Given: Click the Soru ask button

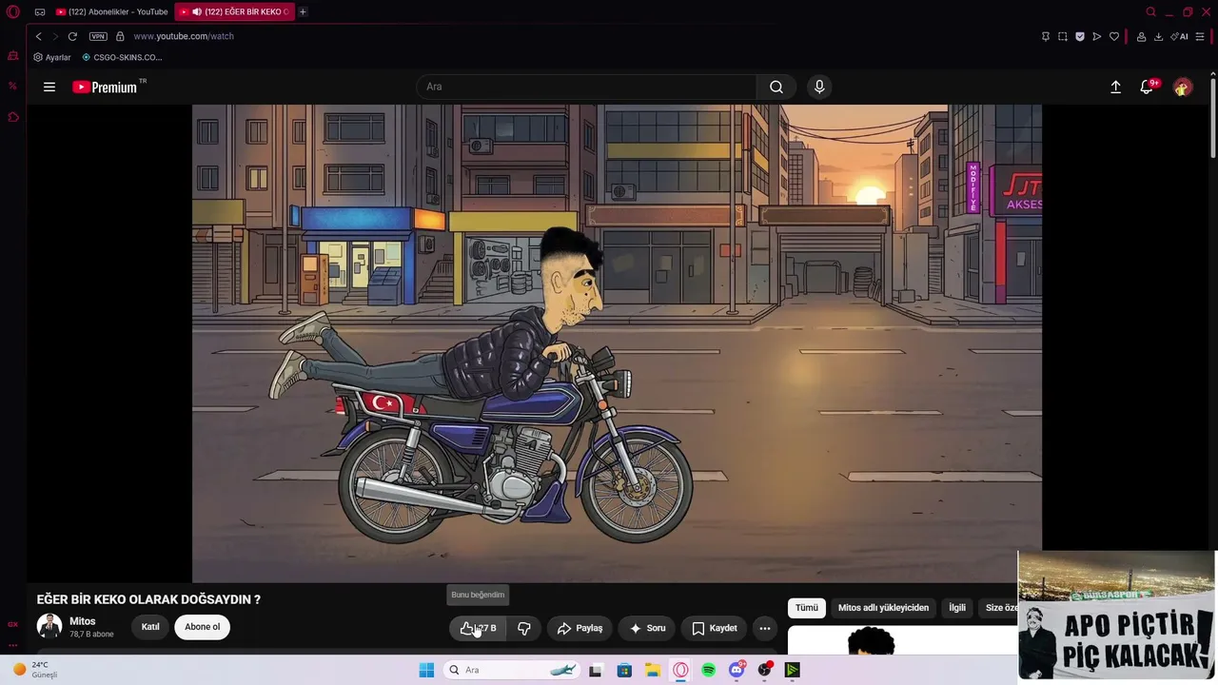Looking at the screenshot, I should [647, 628].
